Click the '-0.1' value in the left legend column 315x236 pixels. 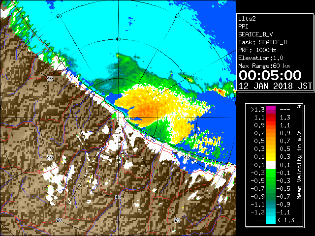[258, 165]
